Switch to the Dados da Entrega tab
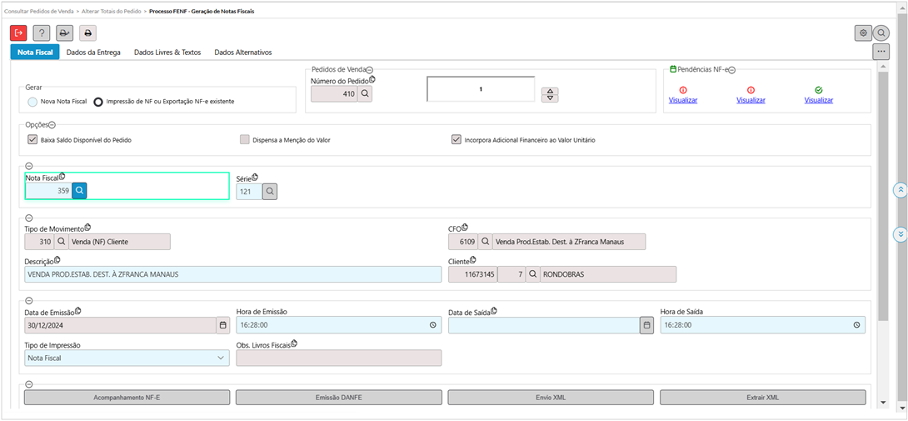This screenshot has height=421, width=908. [93, 53]
